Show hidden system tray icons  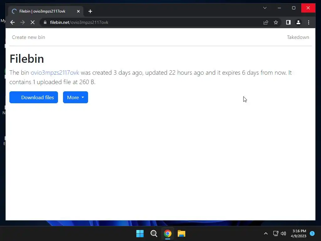[x=266, y=233]
